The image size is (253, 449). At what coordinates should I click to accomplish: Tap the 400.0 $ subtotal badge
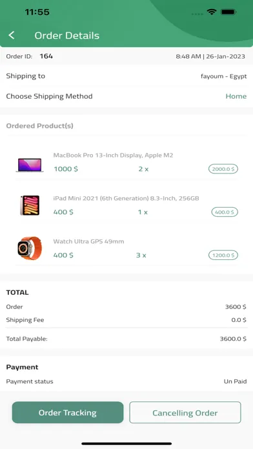(225, 212)
